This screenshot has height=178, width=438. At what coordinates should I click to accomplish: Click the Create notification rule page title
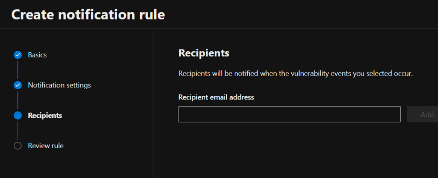pyautogui.click(x=88, y=14)
